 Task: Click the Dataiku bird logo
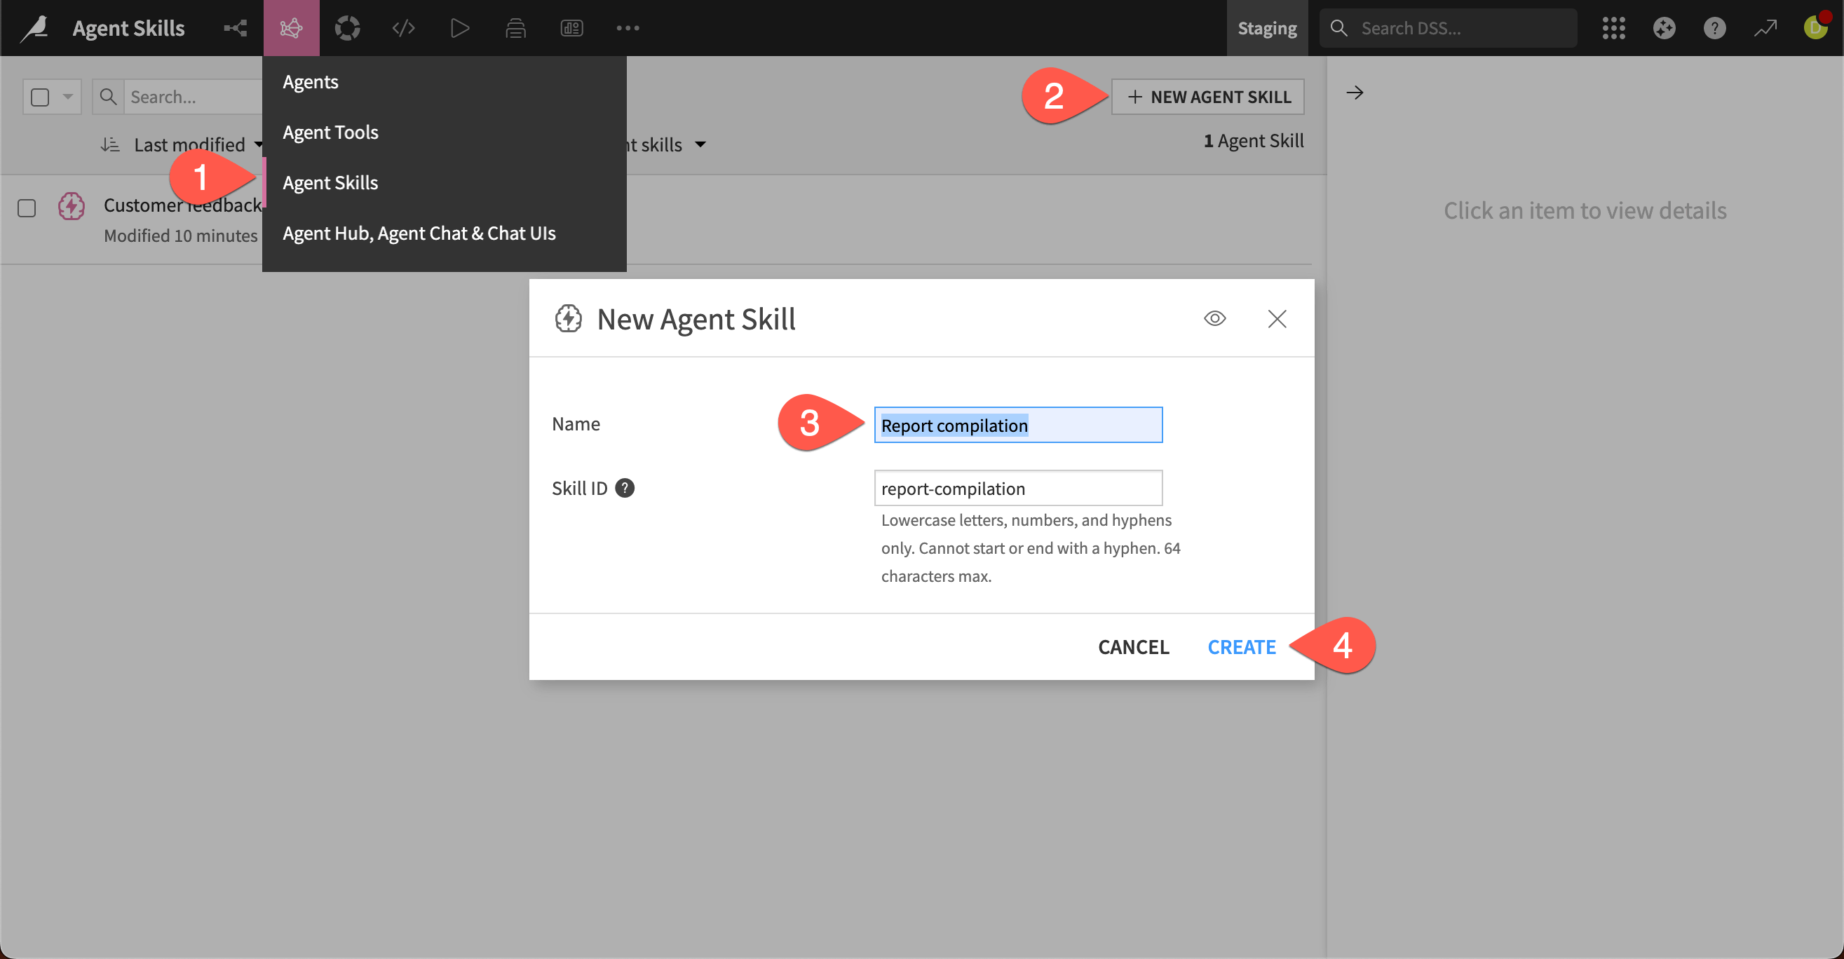(34, 28)
